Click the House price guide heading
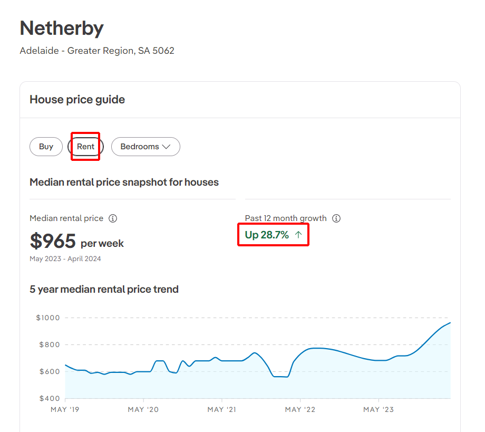The image size is (485, 432). coord(77,100)
